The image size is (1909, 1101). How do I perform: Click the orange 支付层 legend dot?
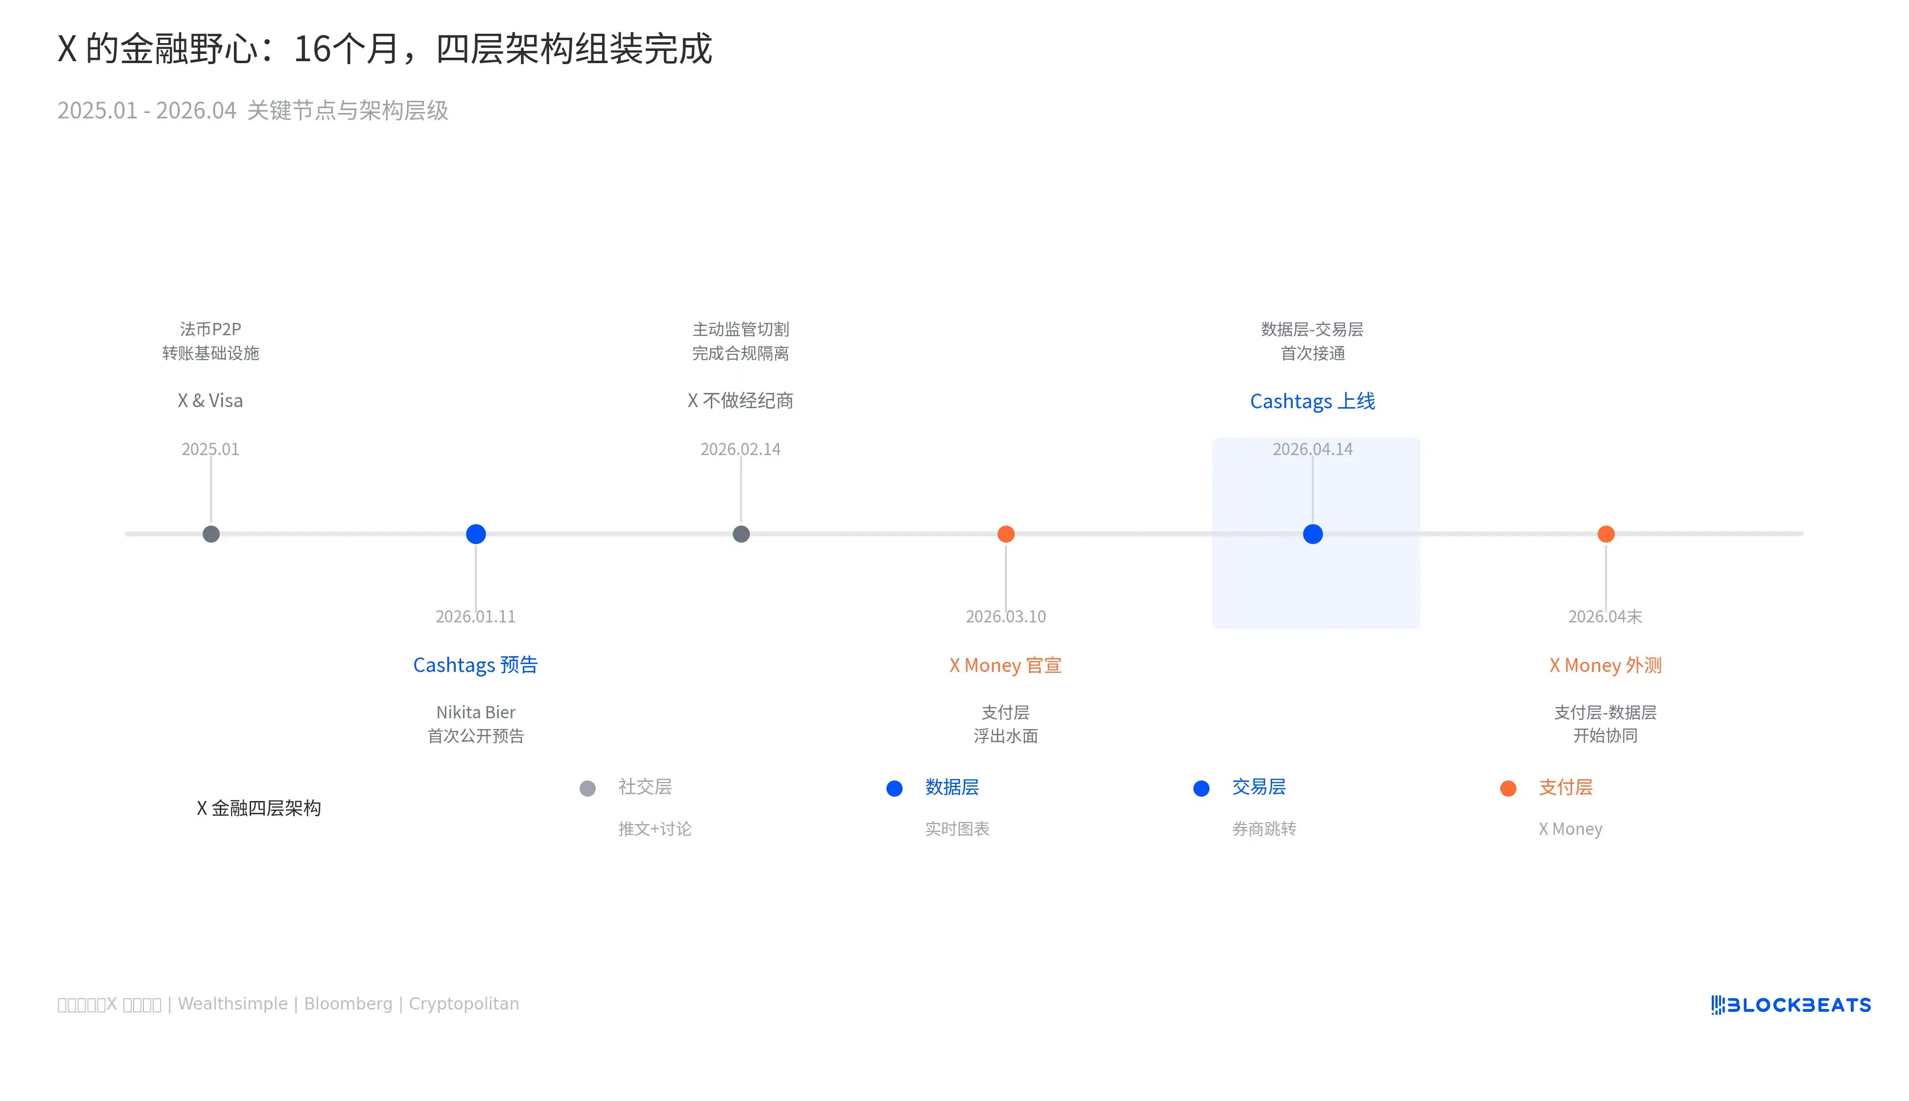click(1508, 789)
